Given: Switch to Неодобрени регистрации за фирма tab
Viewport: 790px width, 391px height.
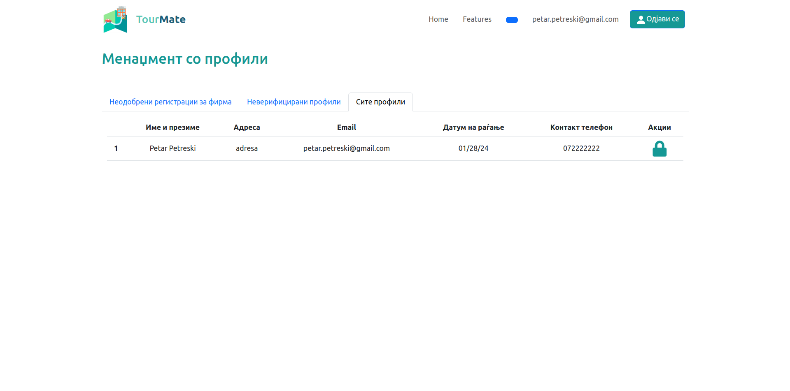Looking at the screenshot, I should 170,102.
